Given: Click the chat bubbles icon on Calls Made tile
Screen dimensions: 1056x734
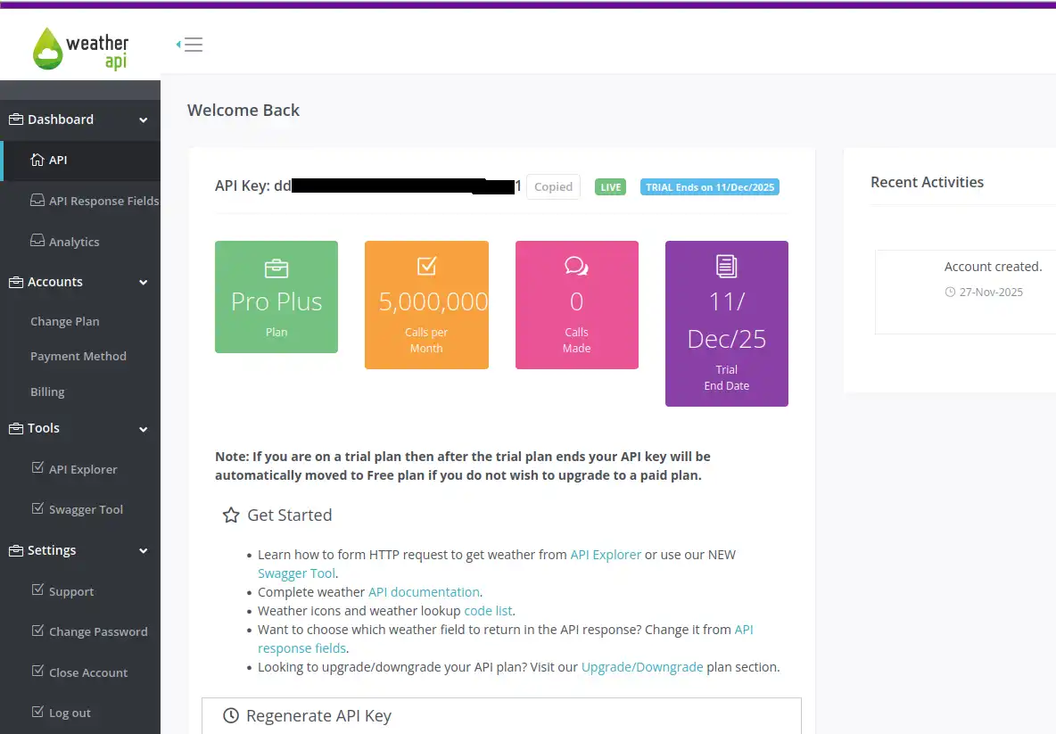Looking at the screenshot, I should [x=576, y=266].
